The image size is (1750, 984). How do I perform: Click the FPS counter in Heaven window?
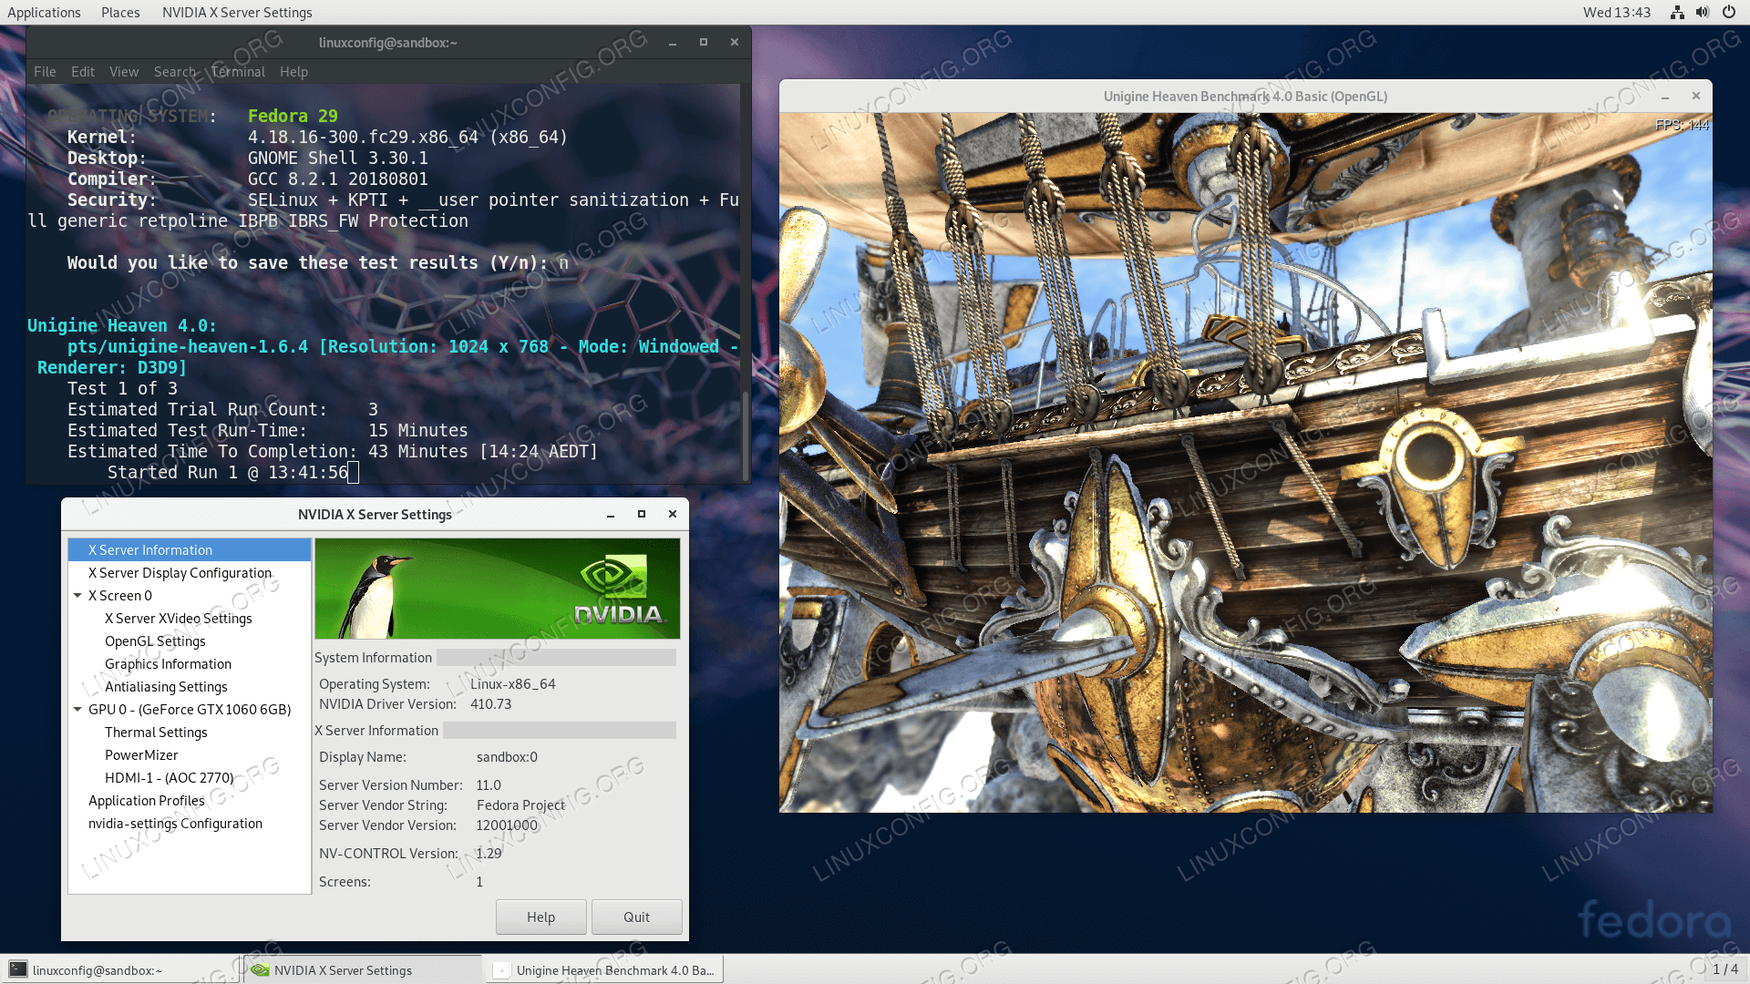(1682, 125)
